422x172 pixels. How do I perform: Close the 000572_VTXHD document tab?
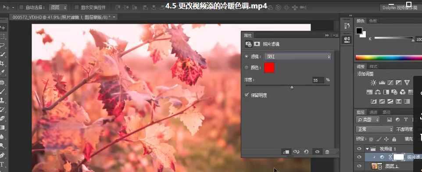coord(114,17)
